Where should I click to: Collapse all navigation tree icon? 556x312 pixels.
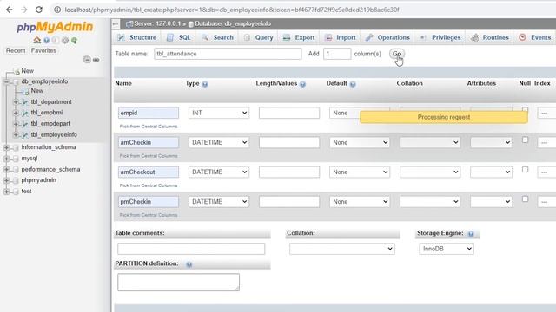click(x=87, y=60)
